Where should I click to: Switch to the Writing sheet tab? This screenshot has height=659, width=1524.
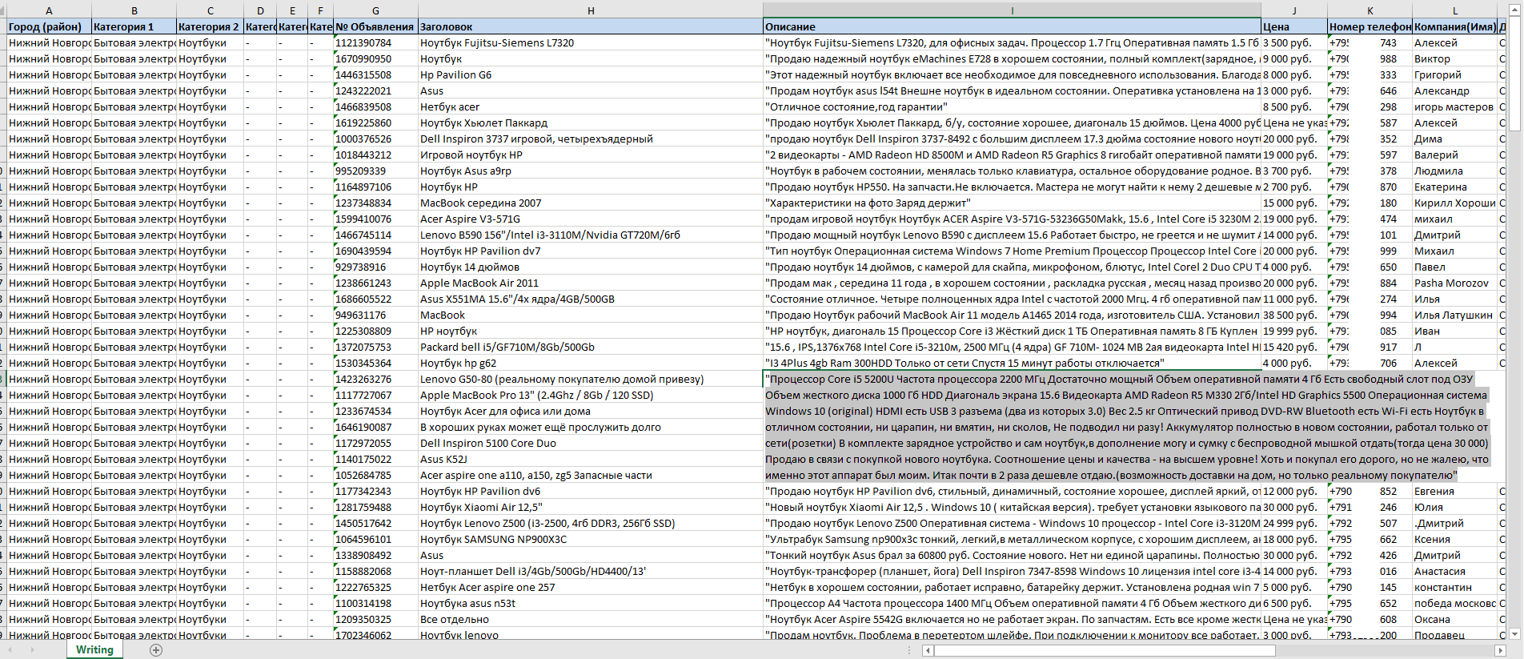pyautogui.click(x=94, y=649)
